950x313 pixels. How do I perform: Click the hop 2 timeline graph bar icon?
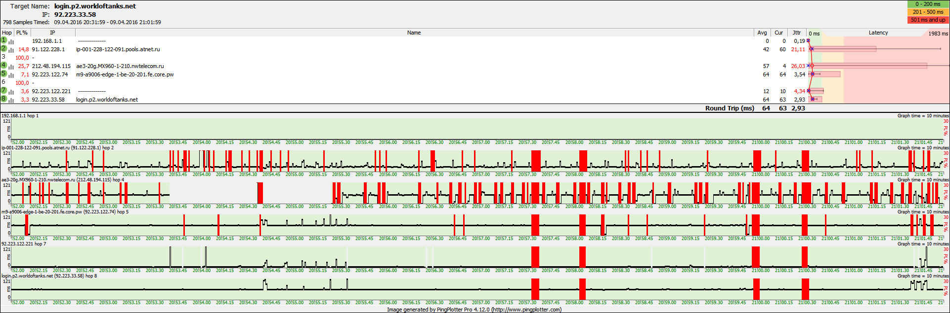click(x=11, y=49)
